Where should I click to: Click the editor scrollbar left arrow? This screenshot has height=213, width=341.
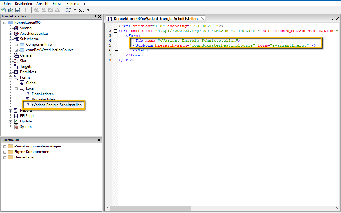[x=107, y=208]
